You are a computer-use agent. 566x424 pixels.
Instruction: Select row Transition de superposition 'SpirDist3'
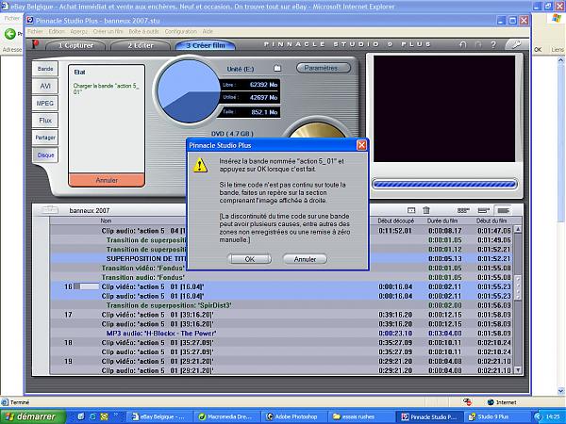[281, 305]
